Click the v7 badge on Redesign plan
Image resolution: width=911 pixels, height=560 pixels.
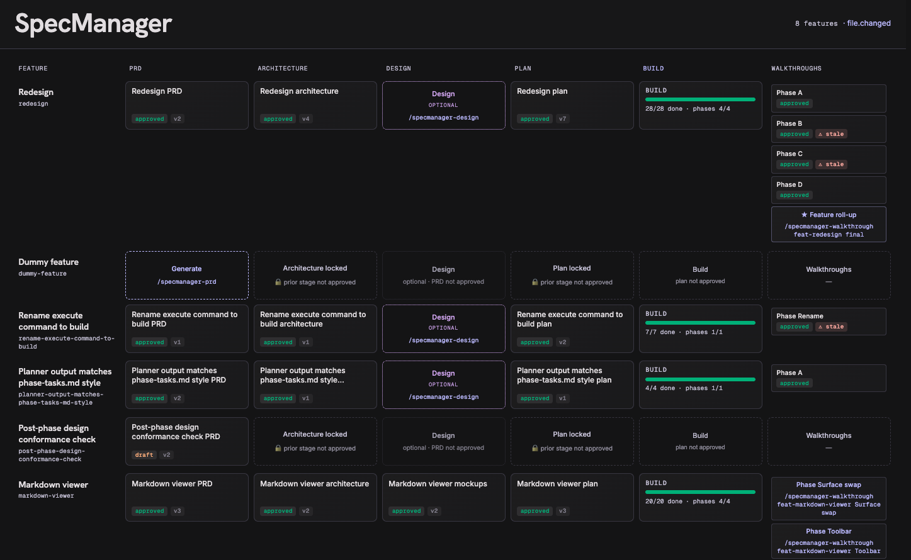pos(563,119)
